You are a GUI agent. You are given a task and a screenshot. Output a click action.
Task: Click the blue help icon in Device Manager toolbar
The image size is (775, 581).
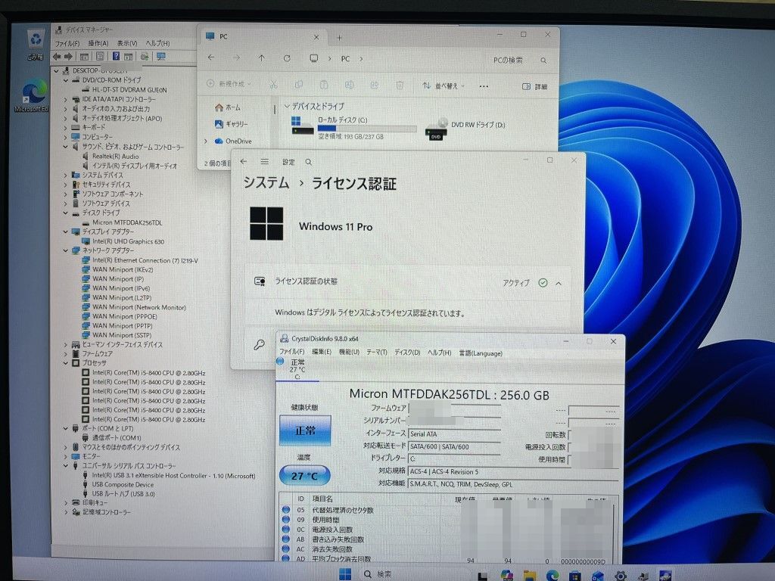pyautogui.click(x=116, y=56)
